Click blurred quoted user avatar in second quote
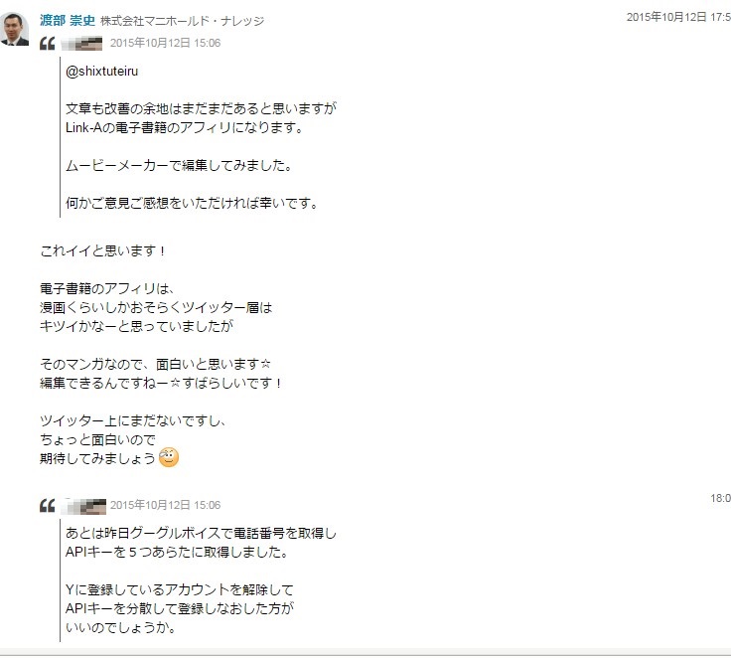This screenshot has width=731, height=658. (x=84, y=506)
